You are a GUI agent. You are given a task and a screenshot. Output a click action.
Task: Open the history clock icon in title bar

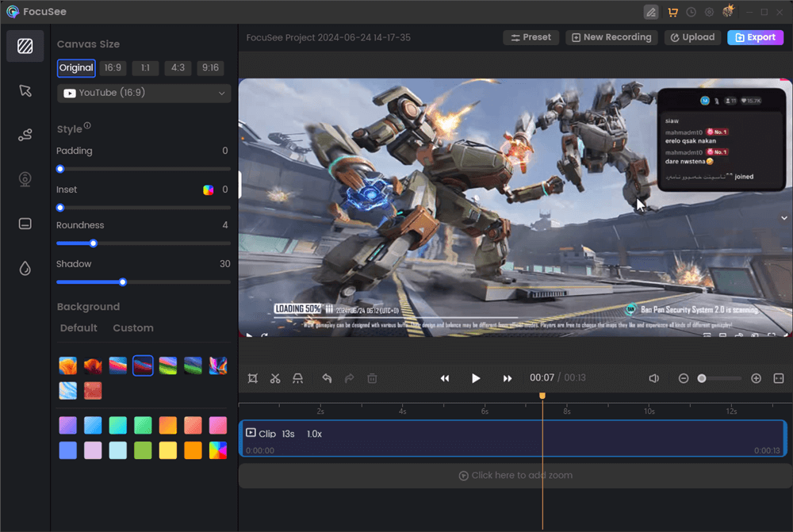pos(691,12)
